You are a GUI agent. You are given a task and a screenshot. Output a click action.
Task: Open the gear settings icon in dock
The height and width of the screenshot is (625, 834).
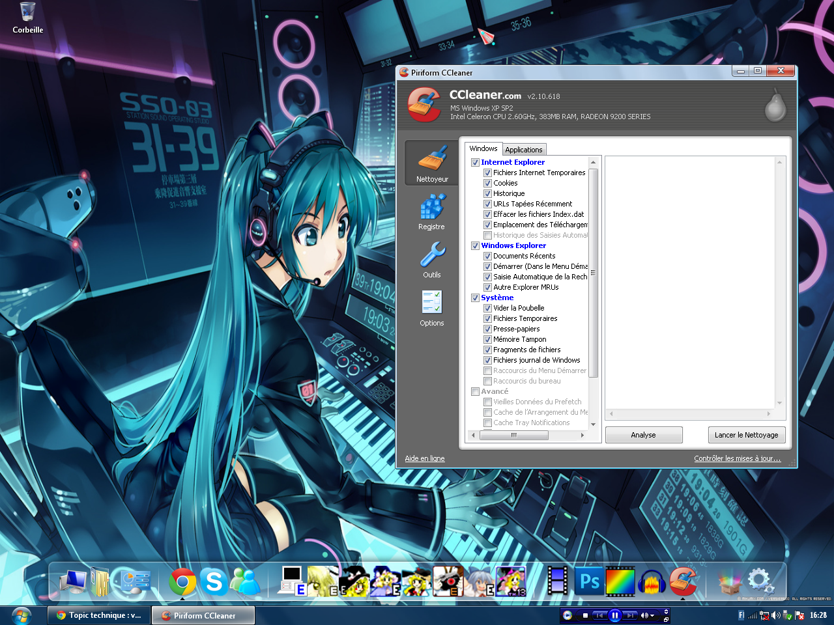[x=760, y=581]
